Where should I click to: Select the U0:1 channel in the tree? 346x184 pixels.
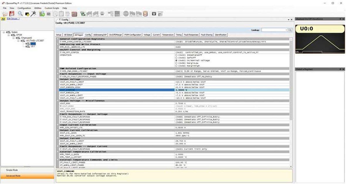33,46
